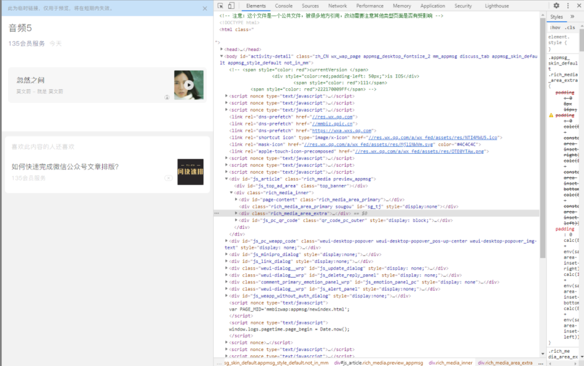Open the //res.wx.qq.com dns-prefetch link
Screen dimensions: 584x366
[333, 117]
